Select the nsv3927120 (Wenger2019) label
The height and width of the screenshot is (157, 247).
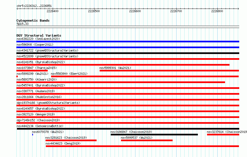(x=36, y=114)
